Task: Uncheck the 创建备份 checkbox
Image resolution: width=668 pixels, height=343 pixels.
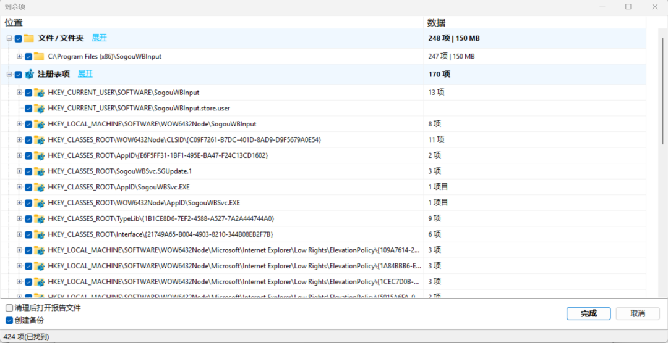Action: [x=9, y=320]
